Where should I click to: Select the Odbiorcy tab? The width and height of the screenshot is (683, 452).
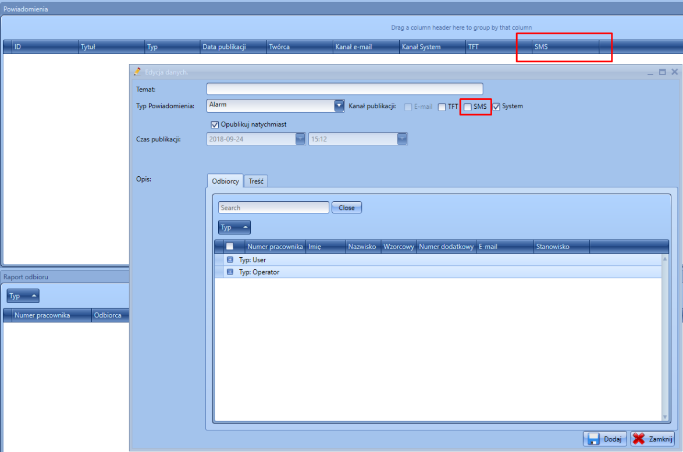[225, 181]
